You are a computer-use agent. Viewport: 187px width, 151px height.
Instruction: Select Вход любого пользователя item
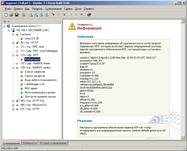pyautogui.click(x=41, y=80)
